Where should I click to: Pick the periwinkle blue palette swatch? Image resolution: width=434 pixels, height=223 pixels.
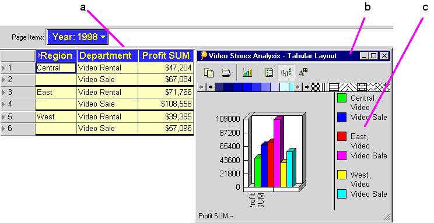click(266, 87)
